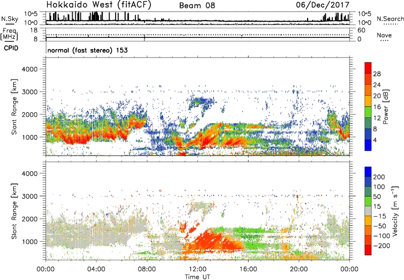Viewport: 404px width, 280px height.
Task: Click the '04:00' time axis label
Action: (96, 269)
